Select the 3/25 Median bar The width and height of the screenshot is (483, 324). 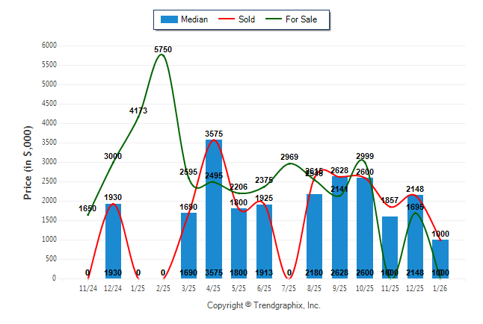pos(188,245)
